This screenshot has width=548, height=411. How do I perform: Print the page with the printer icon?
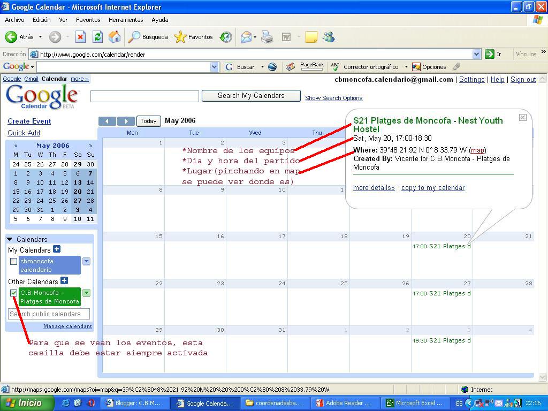(x=267, y=37)
